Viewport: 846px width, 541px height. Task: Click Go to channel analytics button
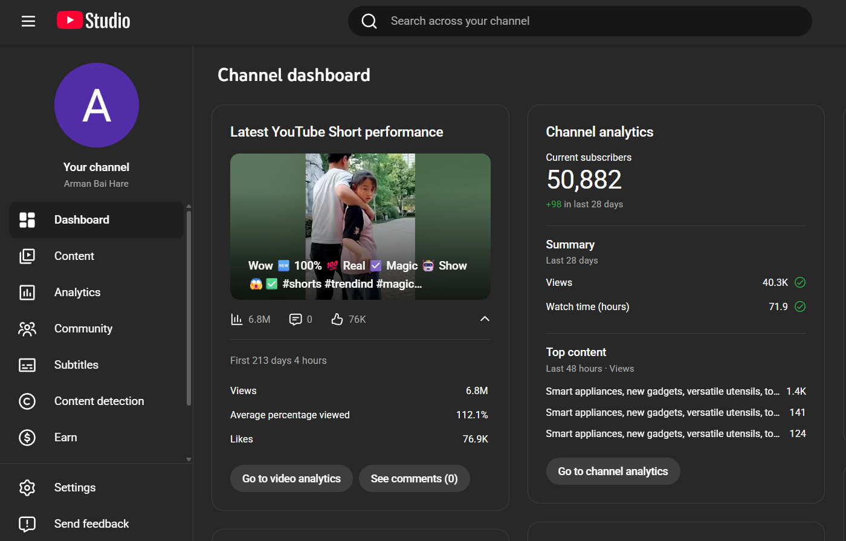613,471
